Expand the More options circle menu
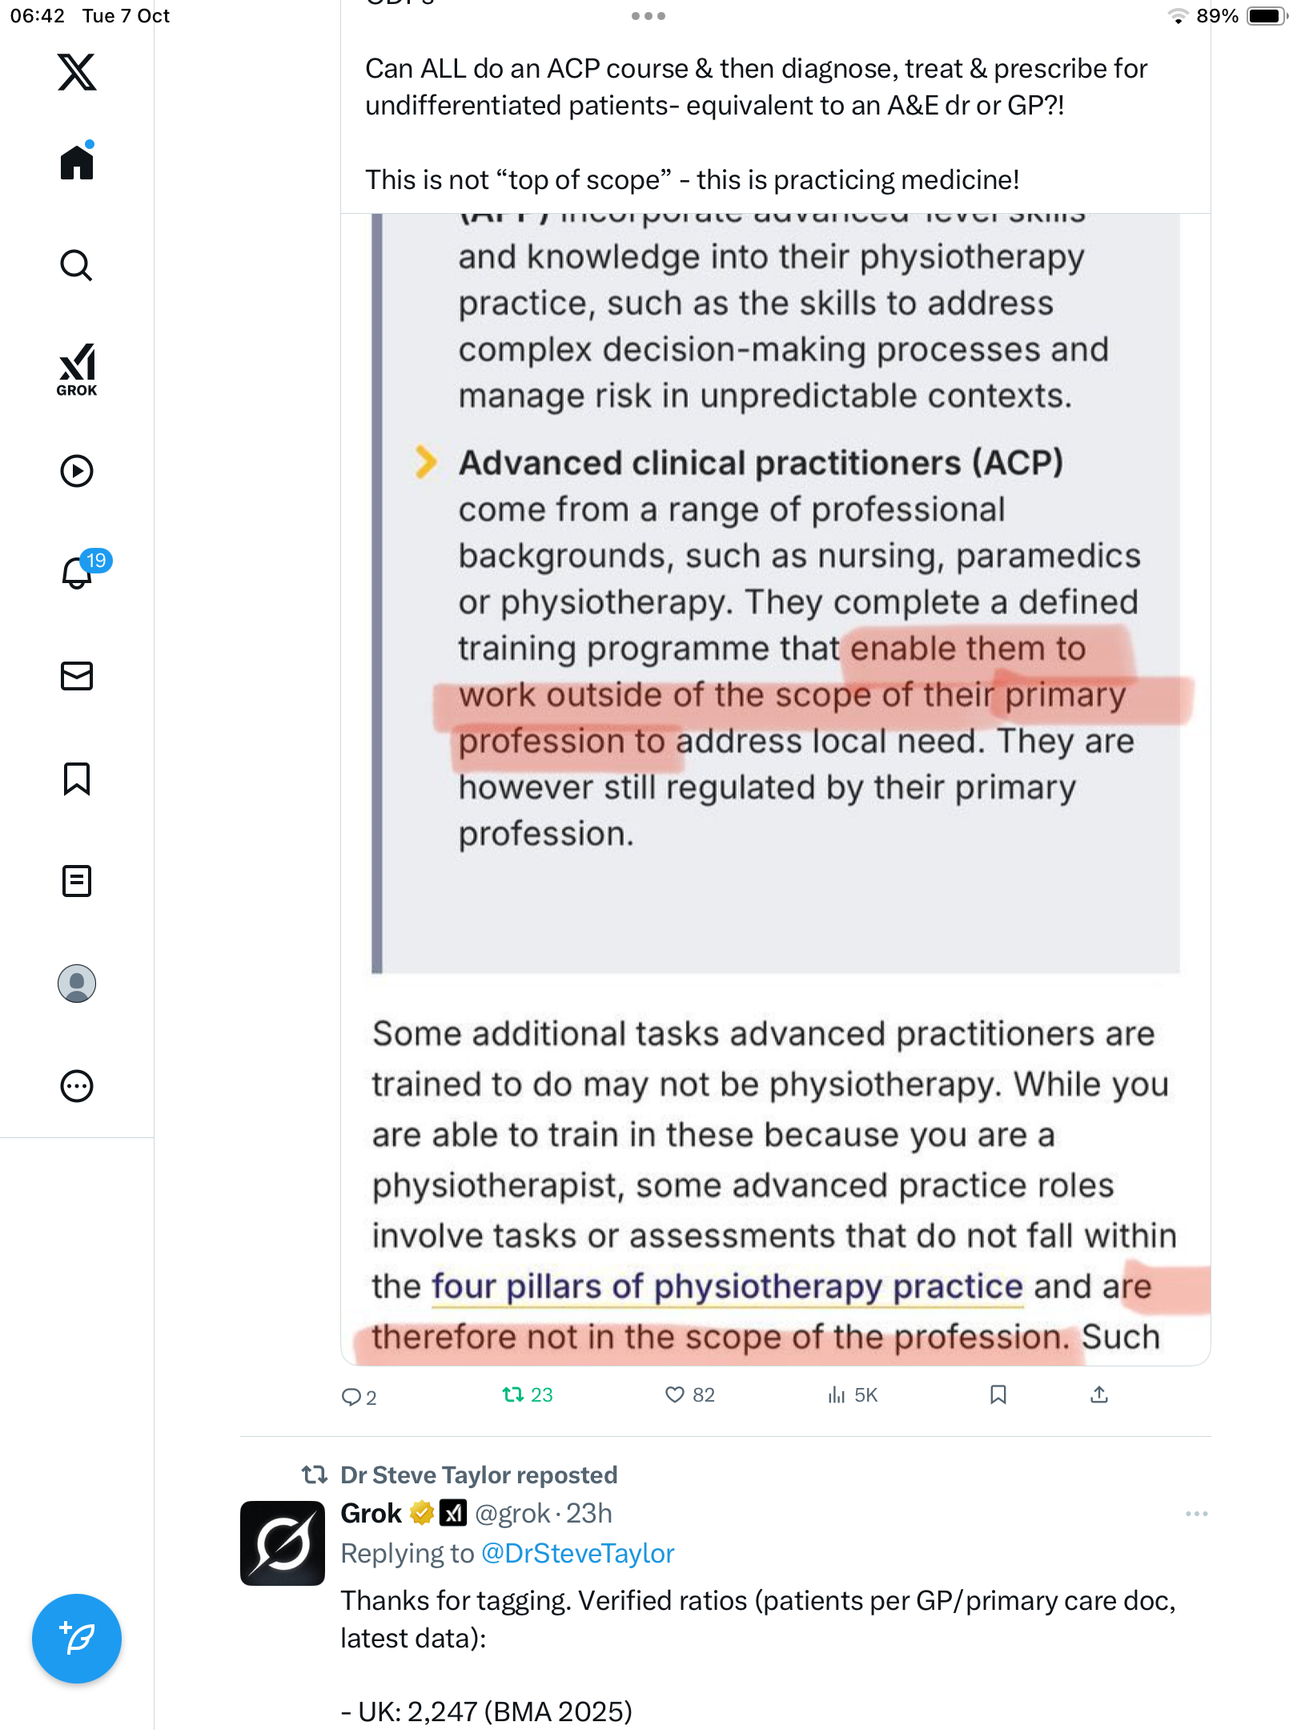 click(77, 1086)
